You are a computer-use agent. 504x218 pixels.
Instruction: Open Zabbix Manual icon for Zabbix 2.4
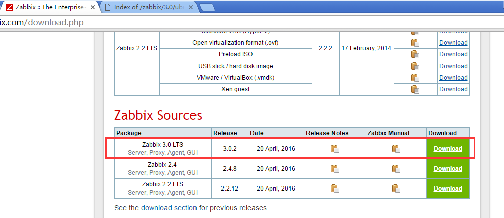pyautogui.click(x=396, y=169)
